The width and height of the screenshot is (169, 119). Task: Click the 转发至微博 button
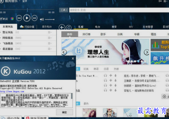(x=36, y=118)
